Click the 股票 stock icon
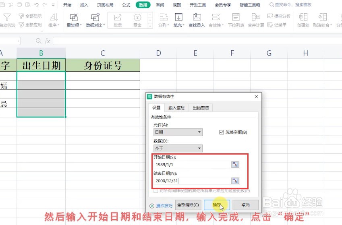This screenshot has width=342, height=225. (118, 17)
